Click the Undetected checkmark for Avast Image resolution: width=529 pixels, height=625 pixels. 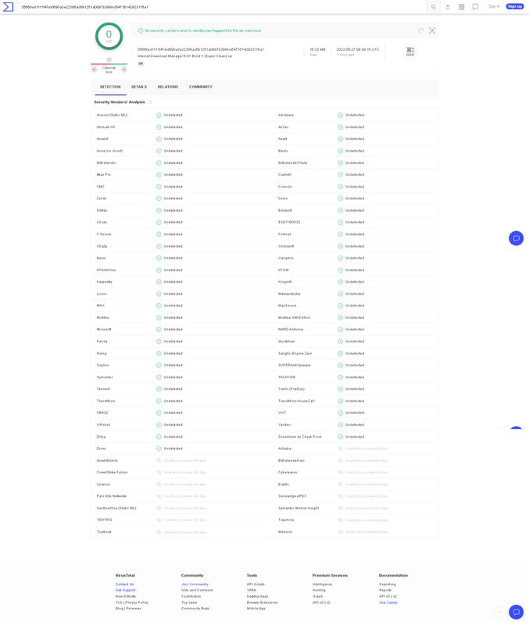point(341,139)
